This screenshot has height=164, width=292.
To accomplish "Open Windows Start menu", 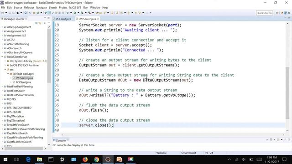I will [x=5, y=159].
